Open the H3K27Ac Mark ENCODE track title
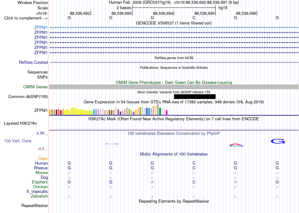Screen dimensions: 299x213 coord(174,119)
